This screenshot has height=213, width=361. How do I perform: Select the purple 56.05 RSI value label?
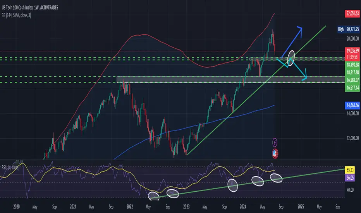[350, 177]
